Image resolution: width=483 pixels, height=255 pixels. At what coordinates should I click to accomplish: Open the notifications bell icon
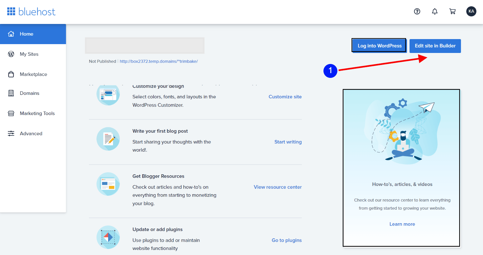click(435, 11)
